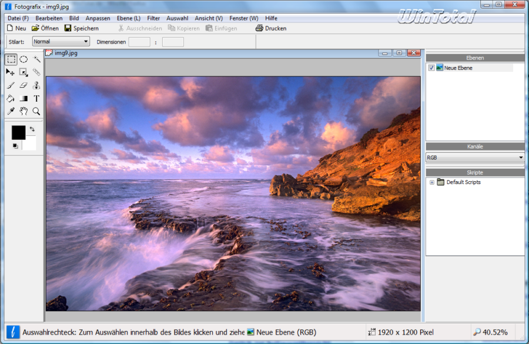Expand the Default Scripts tree folder
Image resolution: width=529 pixels, height=344 pixels.
pos(432,182)
